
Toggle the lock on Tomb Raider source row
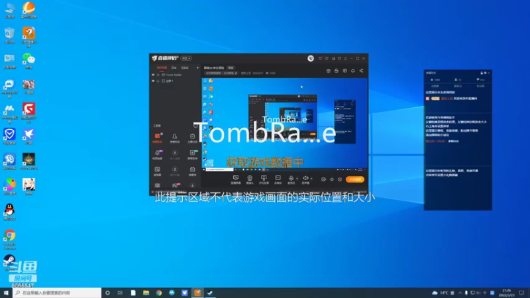[158, 75]
